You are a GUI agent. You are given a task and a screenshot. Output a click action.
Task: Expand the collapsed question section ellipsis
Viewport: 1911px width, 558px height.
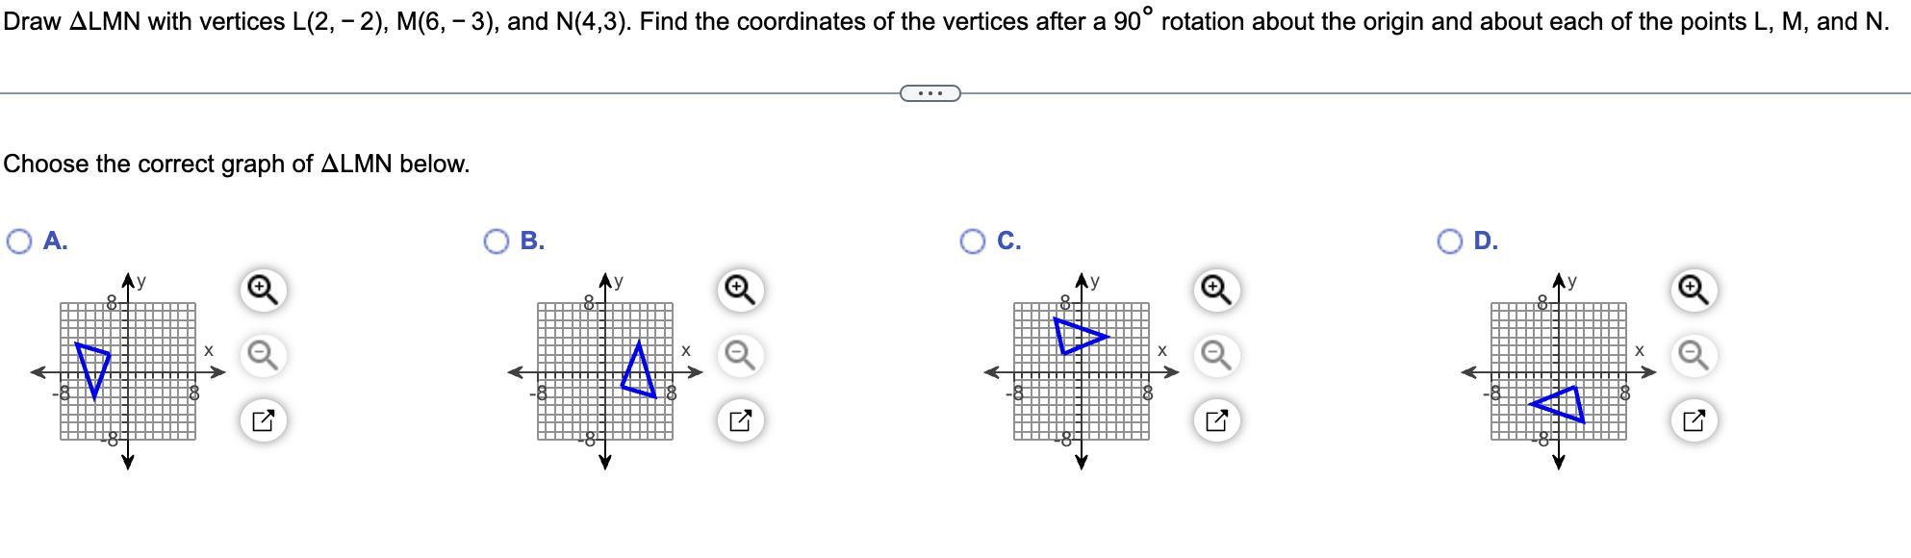pyautogui.click(x=930, y=93)
